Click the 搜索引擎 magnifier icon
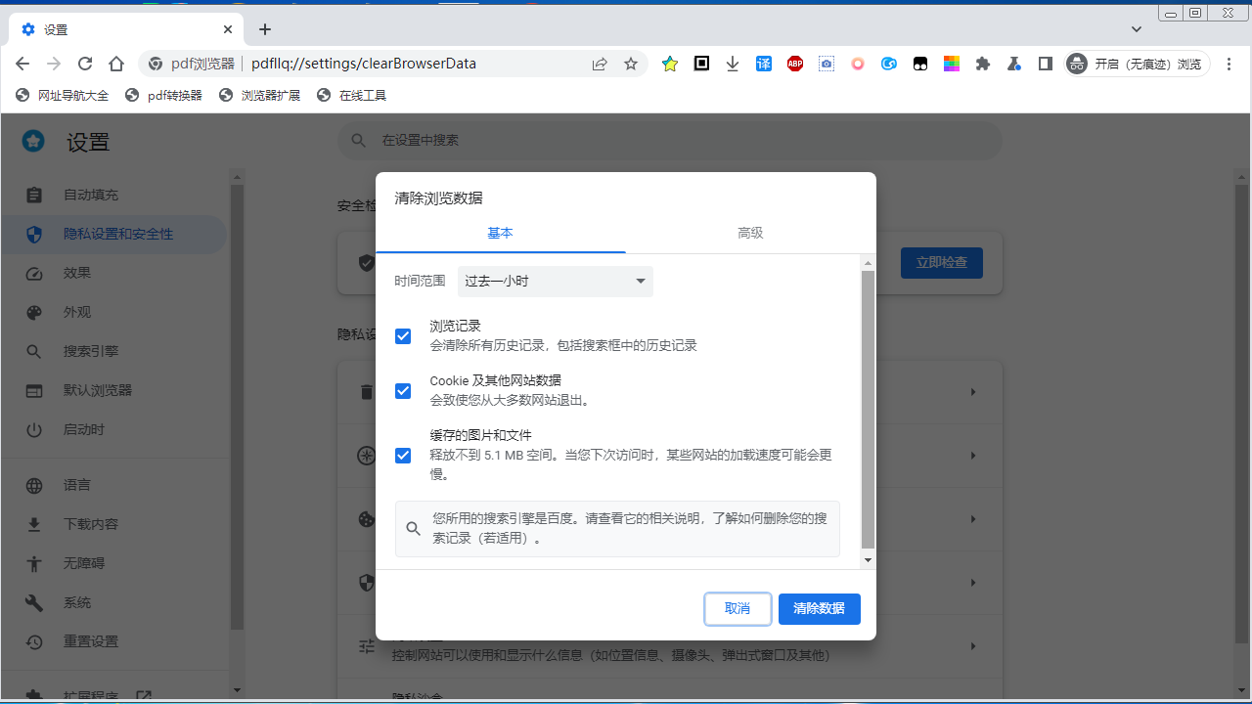 click(x=33, y=351)
